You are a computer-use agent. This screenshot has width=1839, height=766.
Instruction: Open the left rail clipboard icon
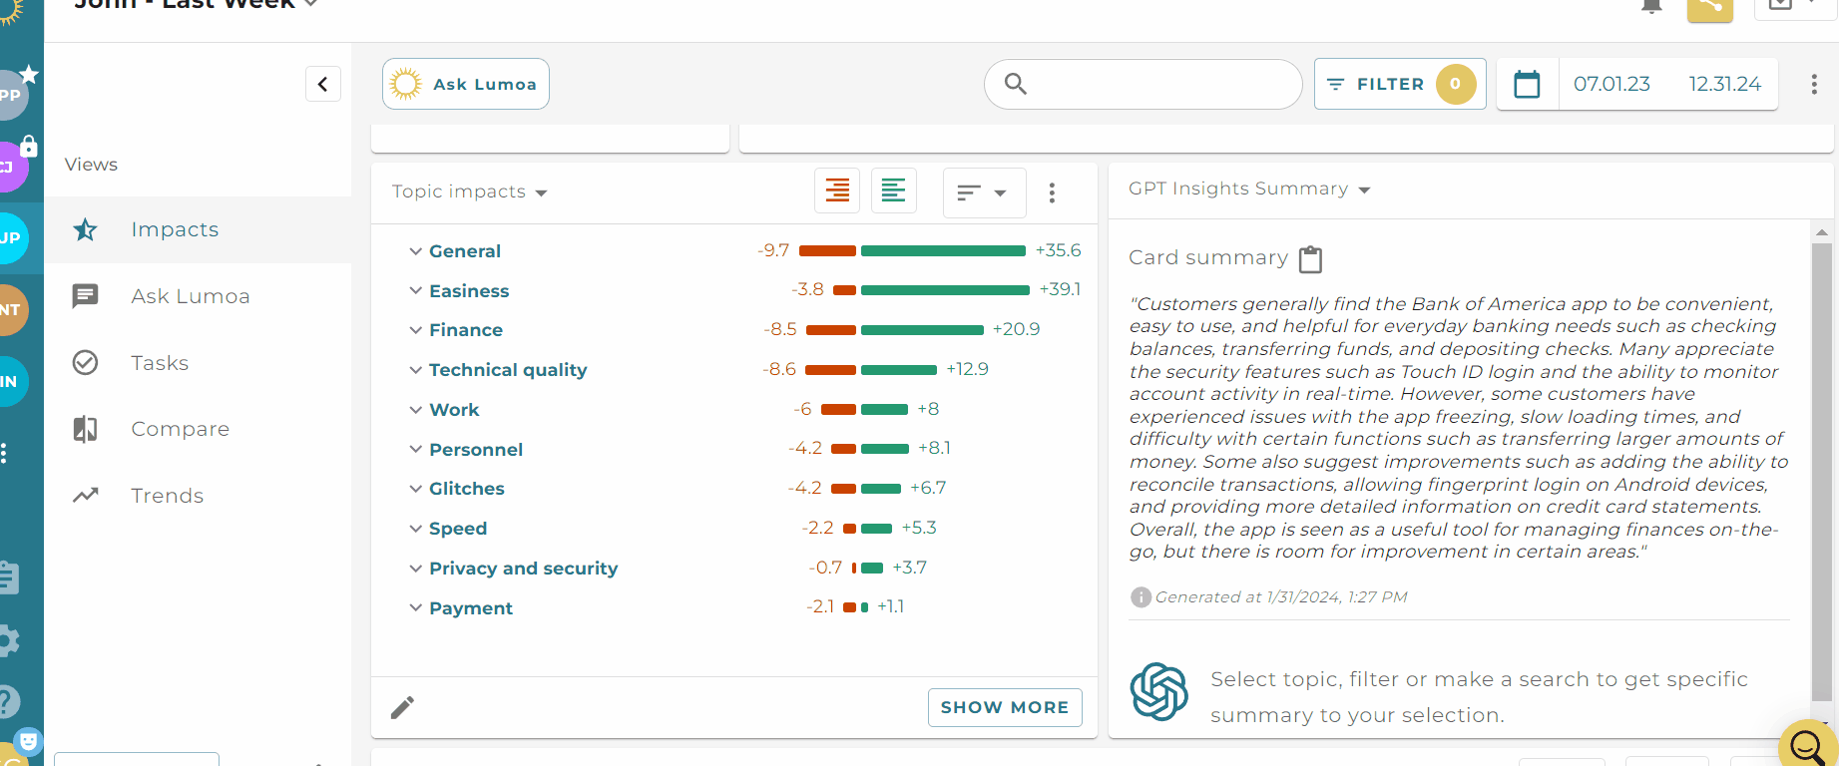click(8, 577)
